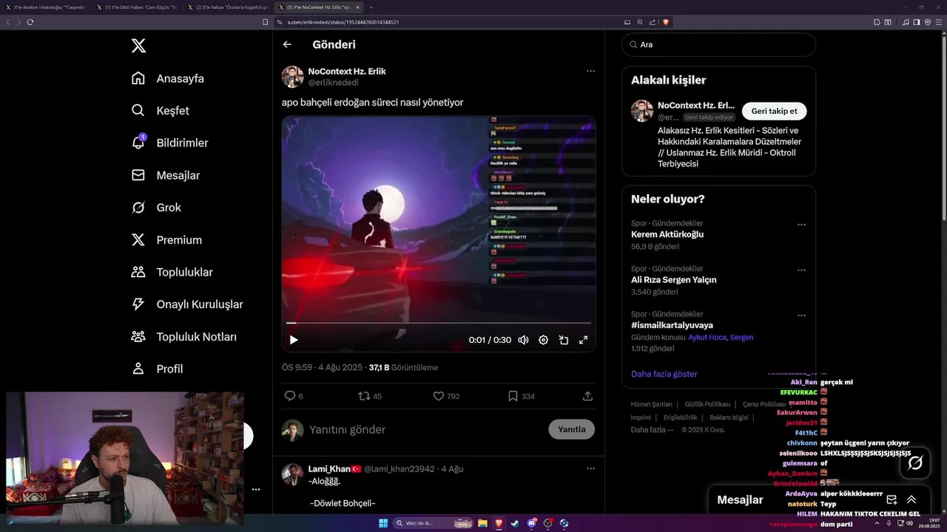Open more options for #ismailkartalyuvaya trend
Image resolution: width=947 pixels, height=532 pixels.
tap(801, 316)
